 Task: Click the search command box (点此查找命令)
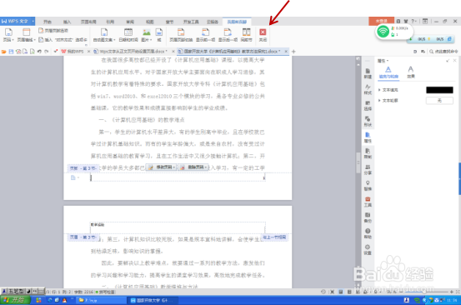click(x=443, y=52)
